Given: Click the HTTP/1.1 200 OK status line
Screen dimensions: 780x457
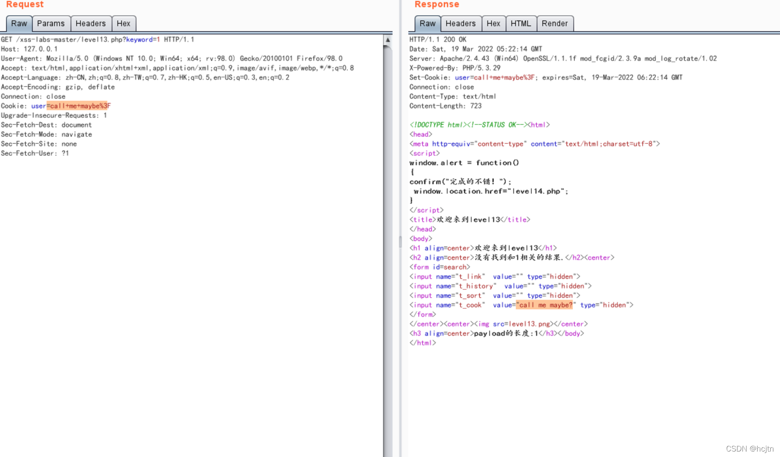Looking at the screenshot, I should pyautogui.click(x=438, y=40).
